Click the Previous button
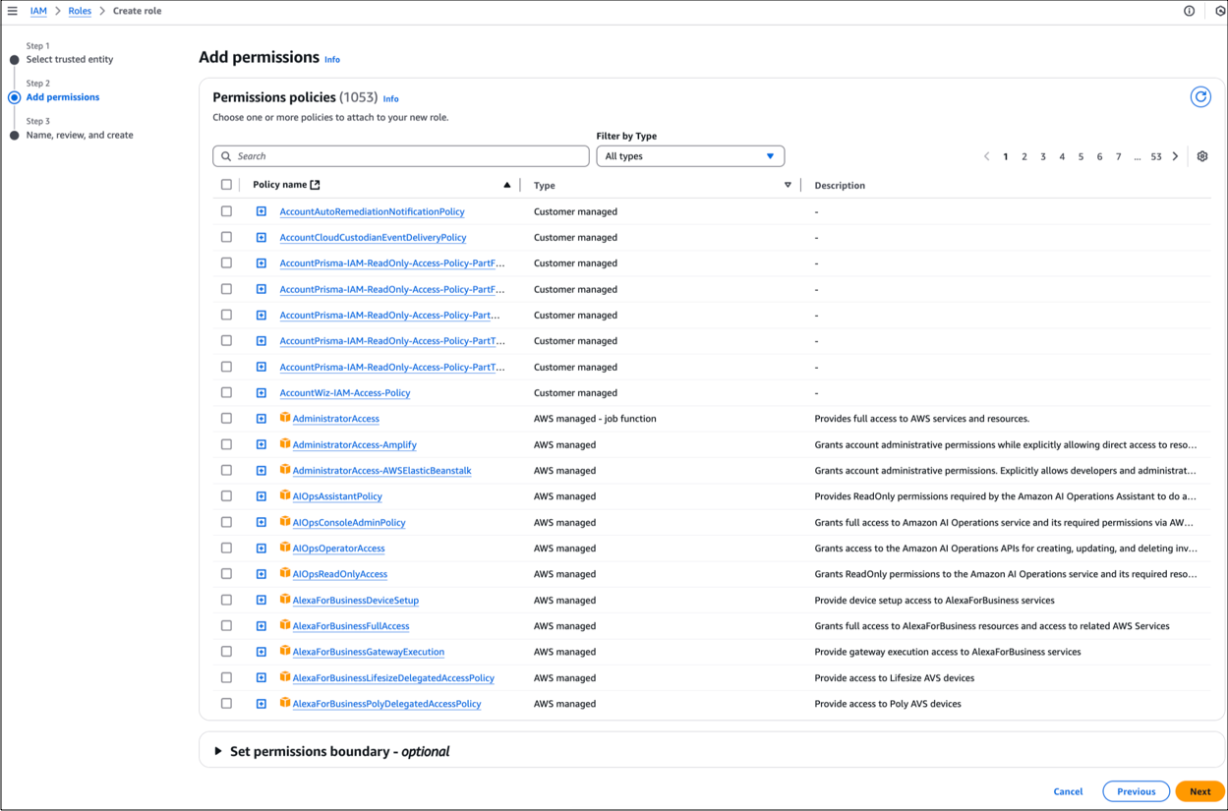The width and height of the screenshot is (1228, 811). (x=1136, y=791)
